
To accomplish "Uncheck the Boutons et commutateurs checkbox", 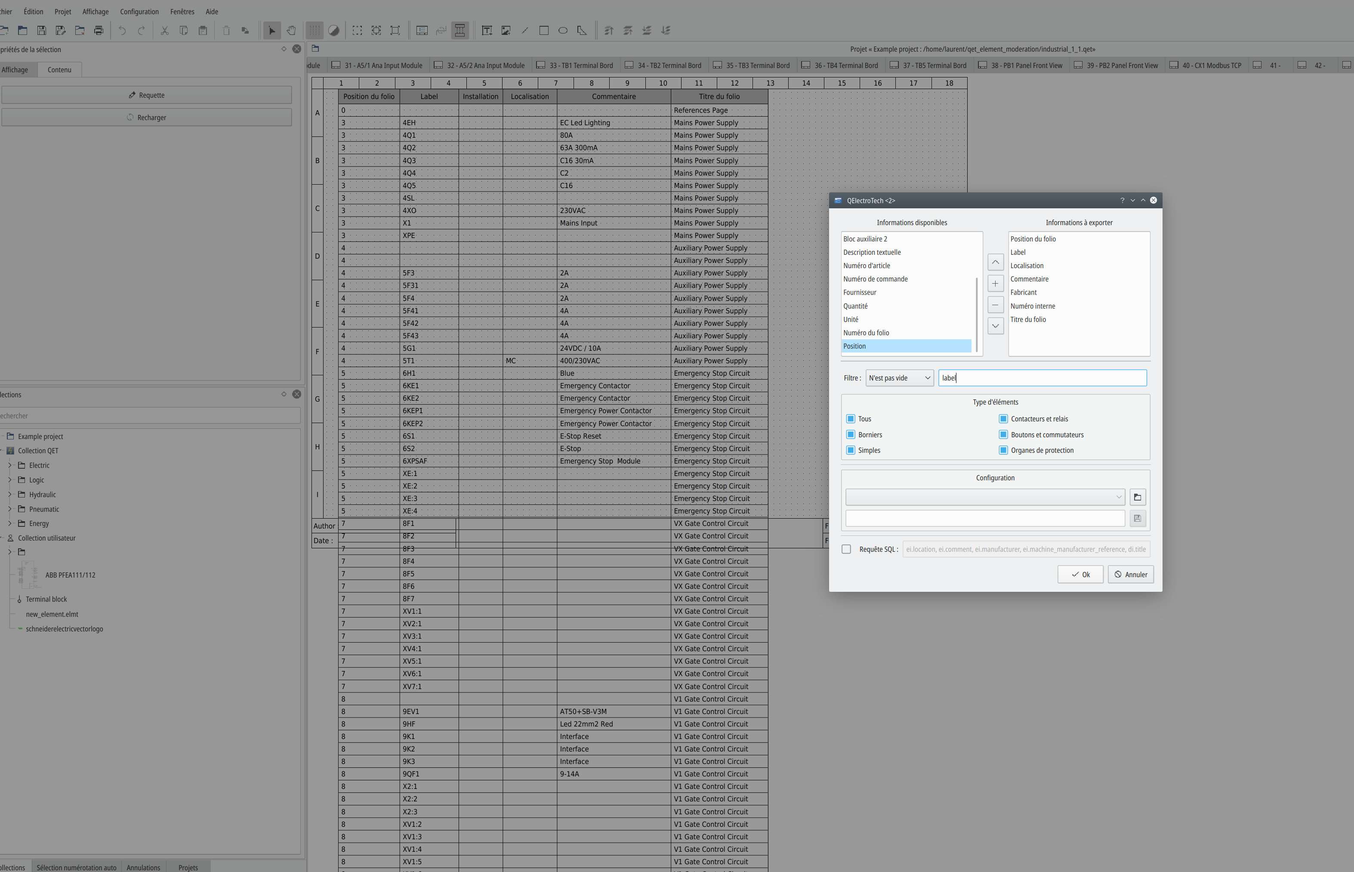I will pos(1003,435).
